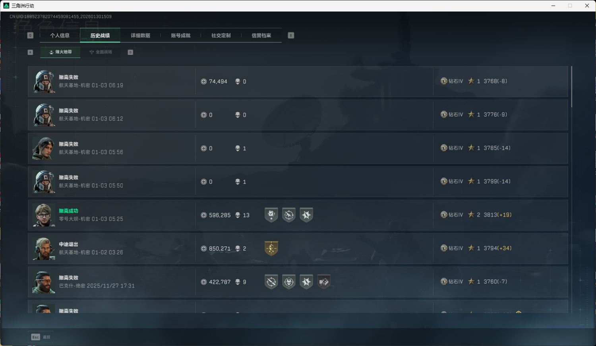Open the 撤离成功 零号大坝 match record

pos(298,215)
